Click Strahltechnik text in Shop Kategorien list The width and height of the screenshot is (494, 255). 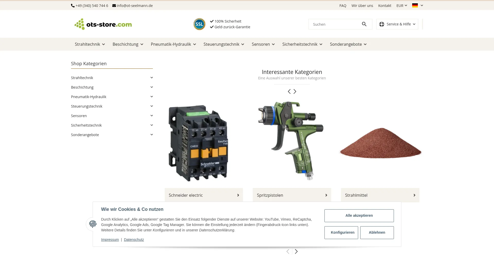82,78
